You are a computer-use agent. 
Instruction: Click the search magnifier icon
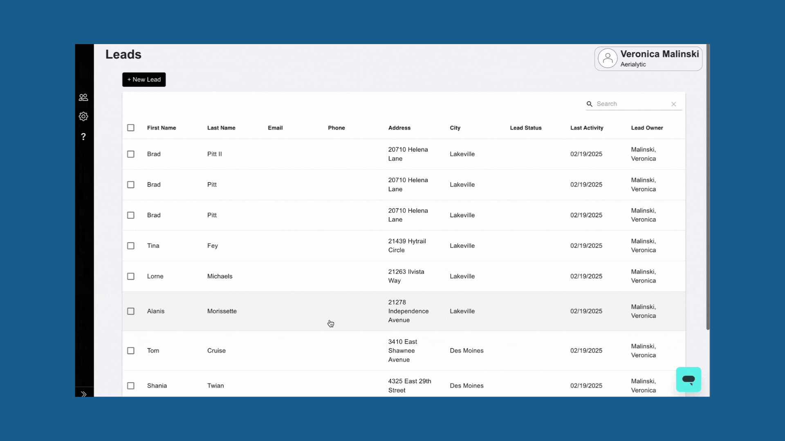[590, 104]
